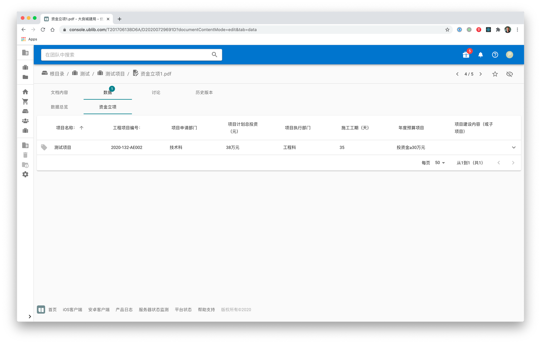Screen dimensions: 541x344
Task: Toggle sort arrow on 项目名称 column
Action: point(81,128)
